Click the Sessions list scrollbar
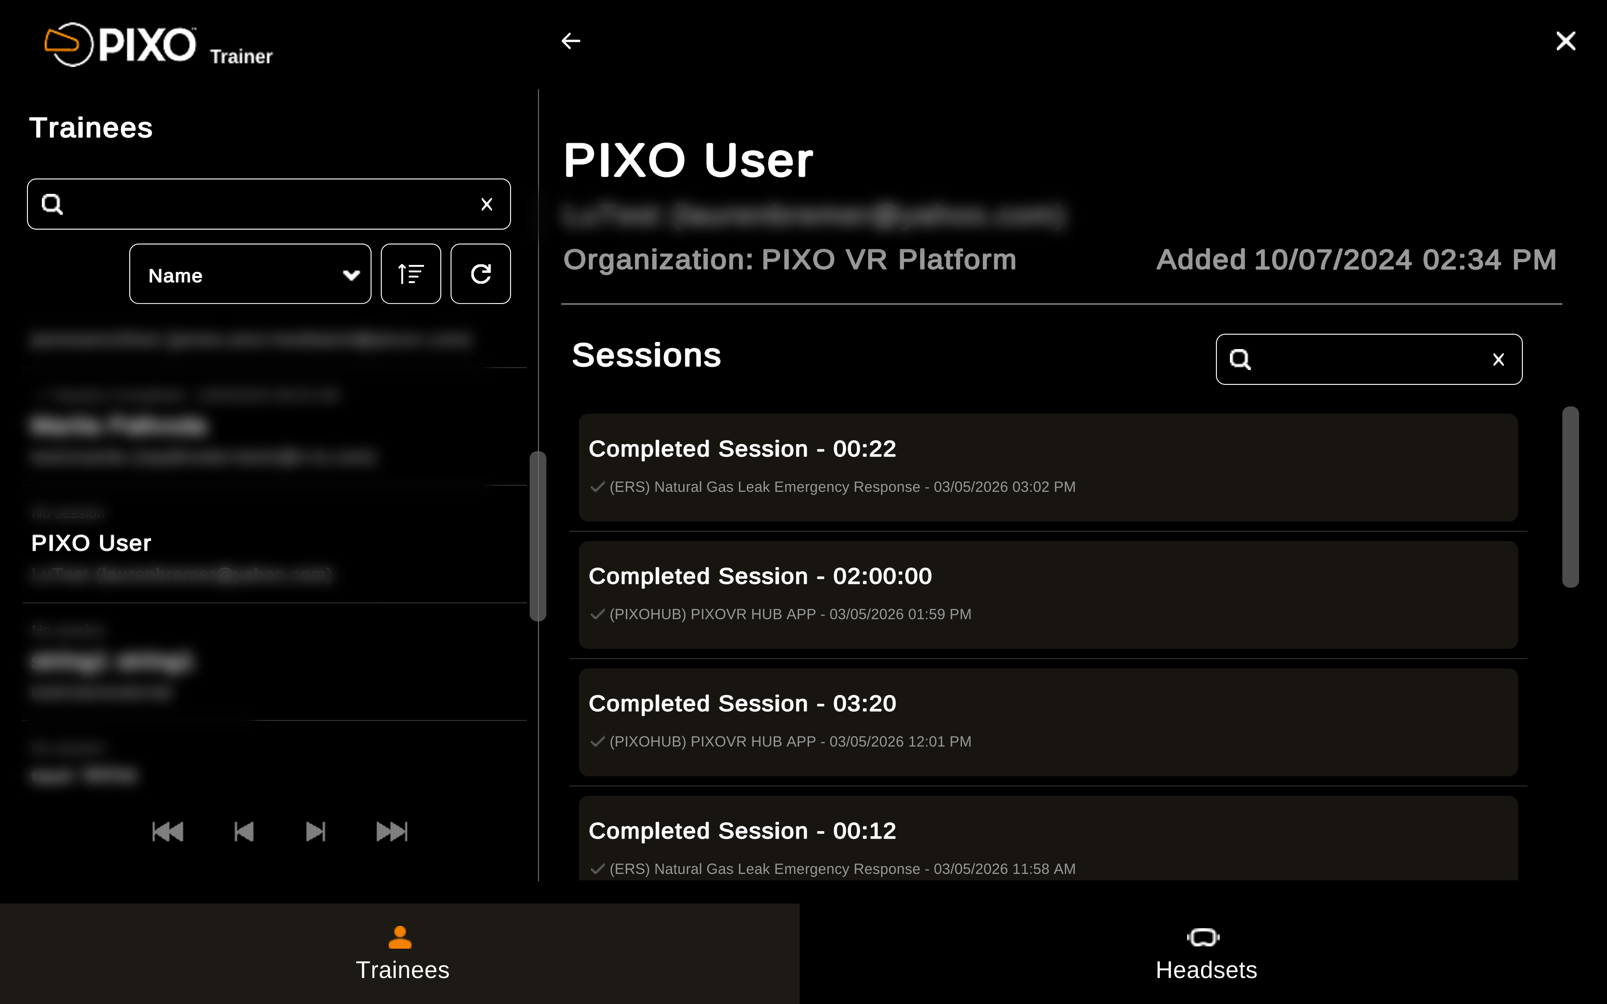 [1570, 497]
